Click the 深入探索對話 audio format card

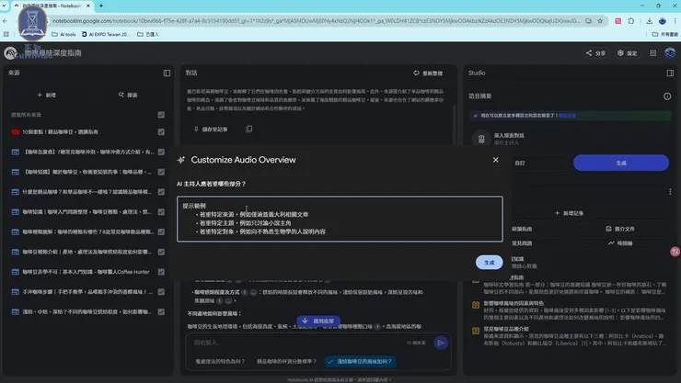click(508, 139)
